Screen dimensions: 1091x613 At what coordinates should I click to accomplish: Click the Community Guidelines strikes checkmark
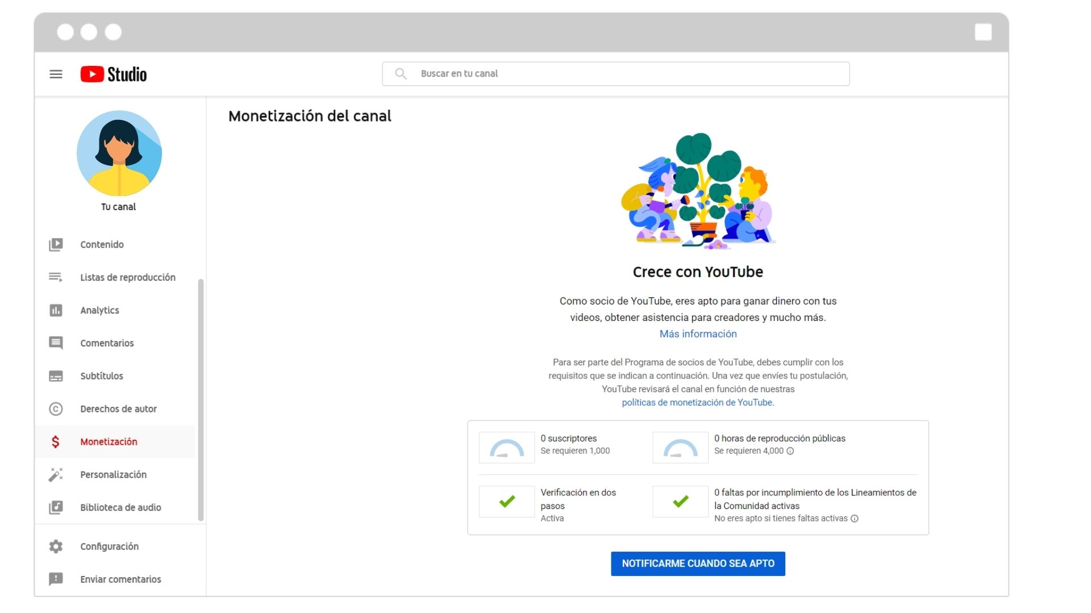[x=680, y=502]
